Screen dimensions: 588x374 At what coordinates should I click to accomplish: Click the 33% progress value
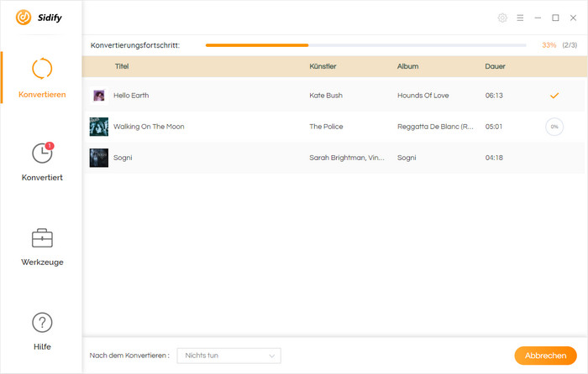pos(549,45)
